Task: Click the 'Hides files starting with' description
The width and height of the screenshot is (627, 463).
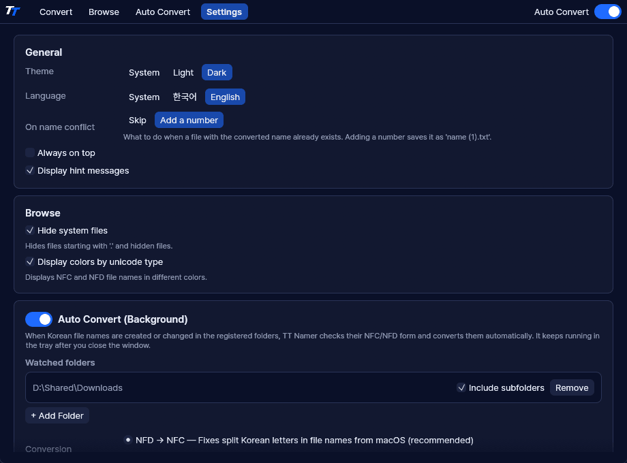Action: 99,246
